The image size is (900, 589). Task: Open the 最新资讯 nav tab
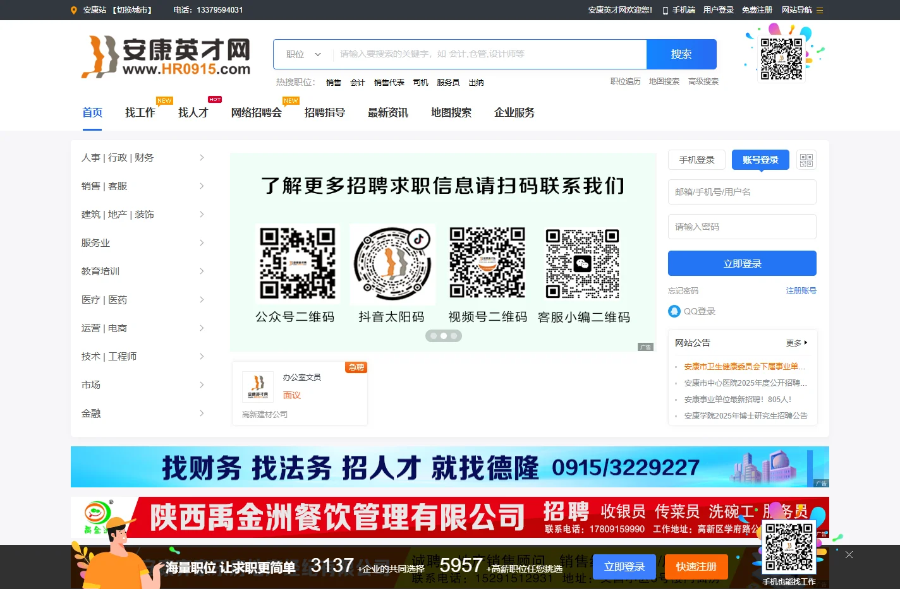pos(388,112)
